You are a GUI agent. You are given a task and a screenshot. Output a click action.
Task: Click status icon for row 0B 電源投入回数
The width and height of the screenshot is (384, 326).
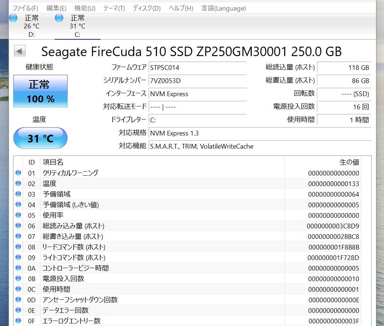pyautogui.click(x=18, y=278)
